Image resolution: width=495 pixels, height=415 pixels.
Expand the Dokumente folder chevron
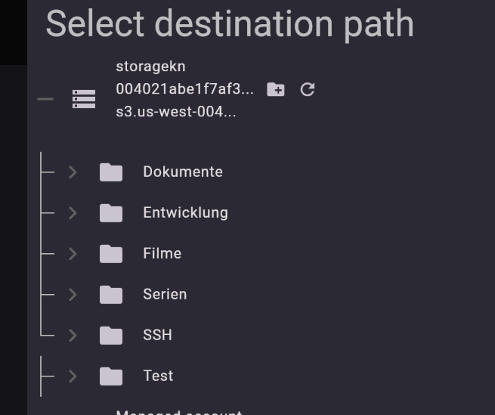73,172
